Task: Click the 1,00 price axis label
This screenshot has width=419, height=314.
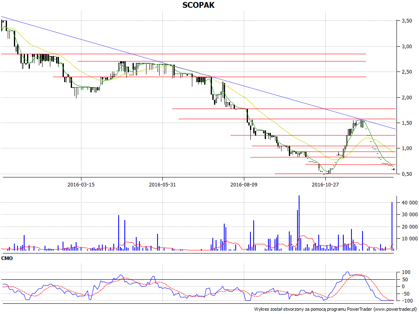Action: point(407,148)
